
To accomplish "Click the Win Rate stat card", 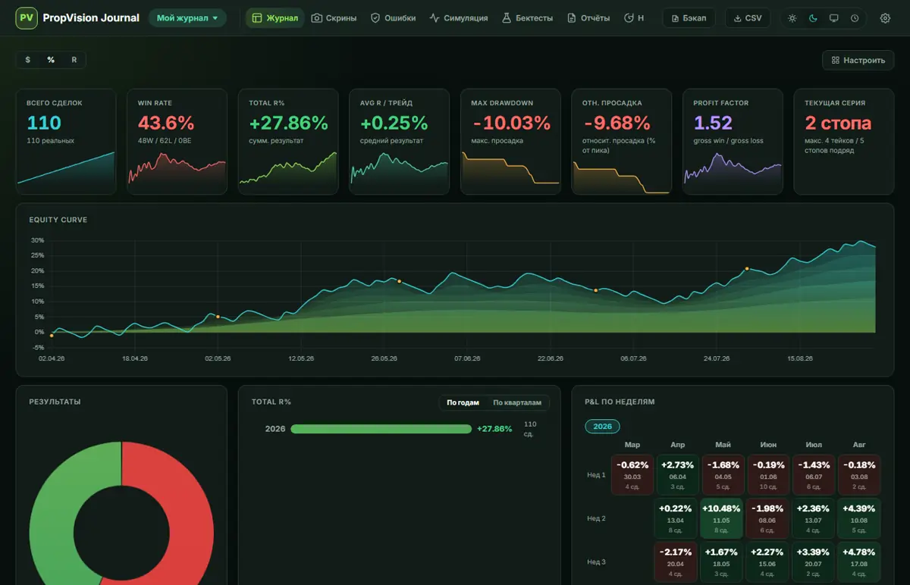I will pos(177,142).
